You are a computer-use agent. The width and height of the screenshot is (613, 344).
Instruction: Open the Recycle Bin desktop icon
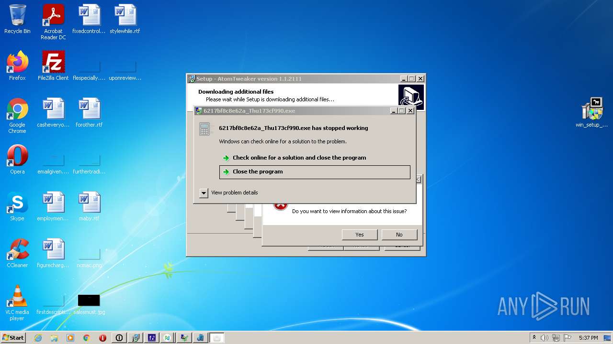(17, 19)
